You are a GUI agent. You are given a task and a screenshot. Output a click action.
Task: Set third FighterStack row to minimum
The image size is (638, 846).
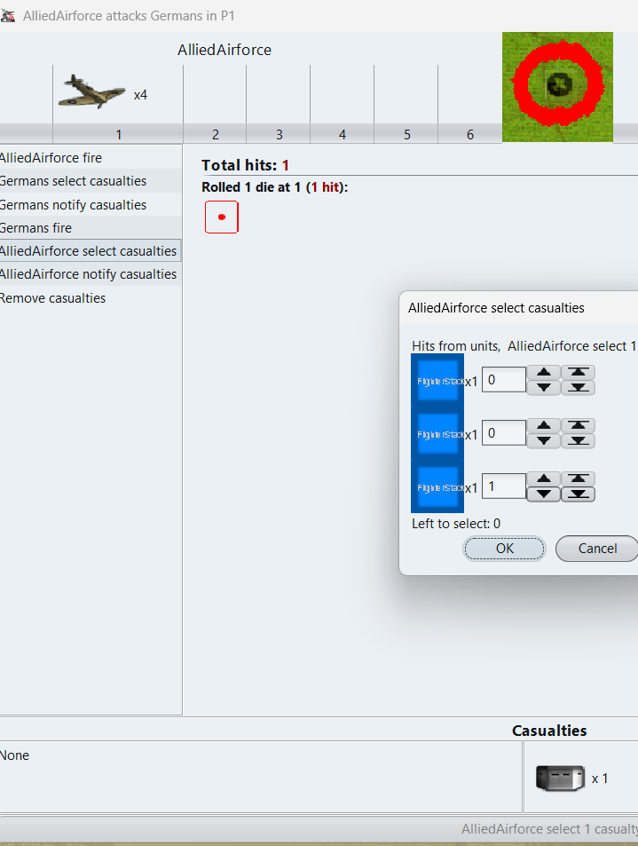coord(579,494)
